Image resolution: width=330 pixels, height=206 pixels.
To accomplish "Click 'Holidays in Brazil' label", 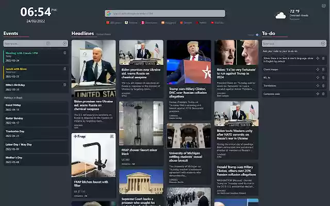I will (x=13, y=98).
